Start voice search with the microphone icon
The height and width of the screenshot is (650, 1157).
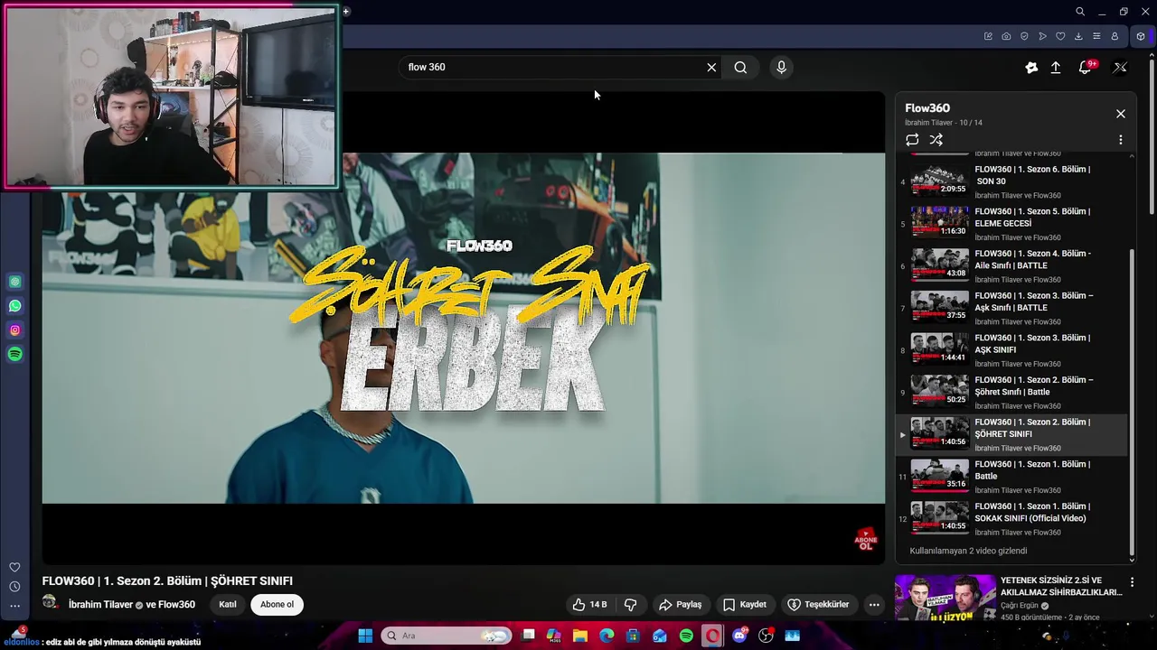pyautogui.click(x=782, y=67)
